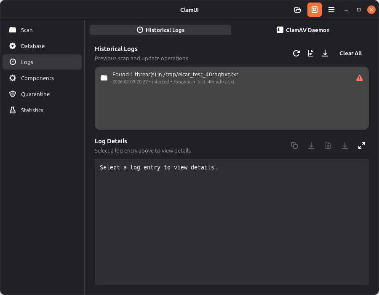Screen dimensions: 379x295
Task: Open the hamburger main menu
Action: [x=331, y=10]
